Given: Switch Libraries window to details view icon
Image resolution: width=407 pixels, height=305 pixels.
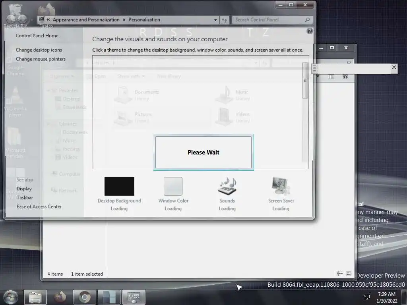Looking at the screenshot, I should pos(339,274).
